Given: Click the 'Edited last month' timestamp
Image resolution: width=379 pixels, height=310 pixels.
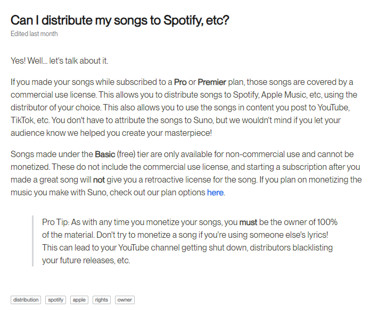Looking at the screenshot, I should [34, 34].
